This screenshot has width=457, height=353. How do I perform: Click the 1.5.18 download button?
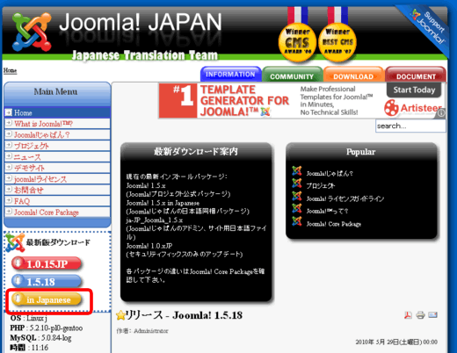point(47,282)
